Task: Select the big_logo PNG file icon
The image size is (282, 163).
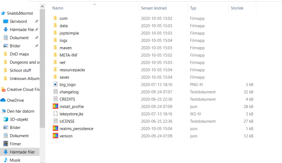Action: pyautogui.click(x=55, y=84)
